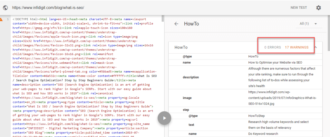Open the All (1) filter dropdown
The image size is (330, 137).
(x=308, y=24)
